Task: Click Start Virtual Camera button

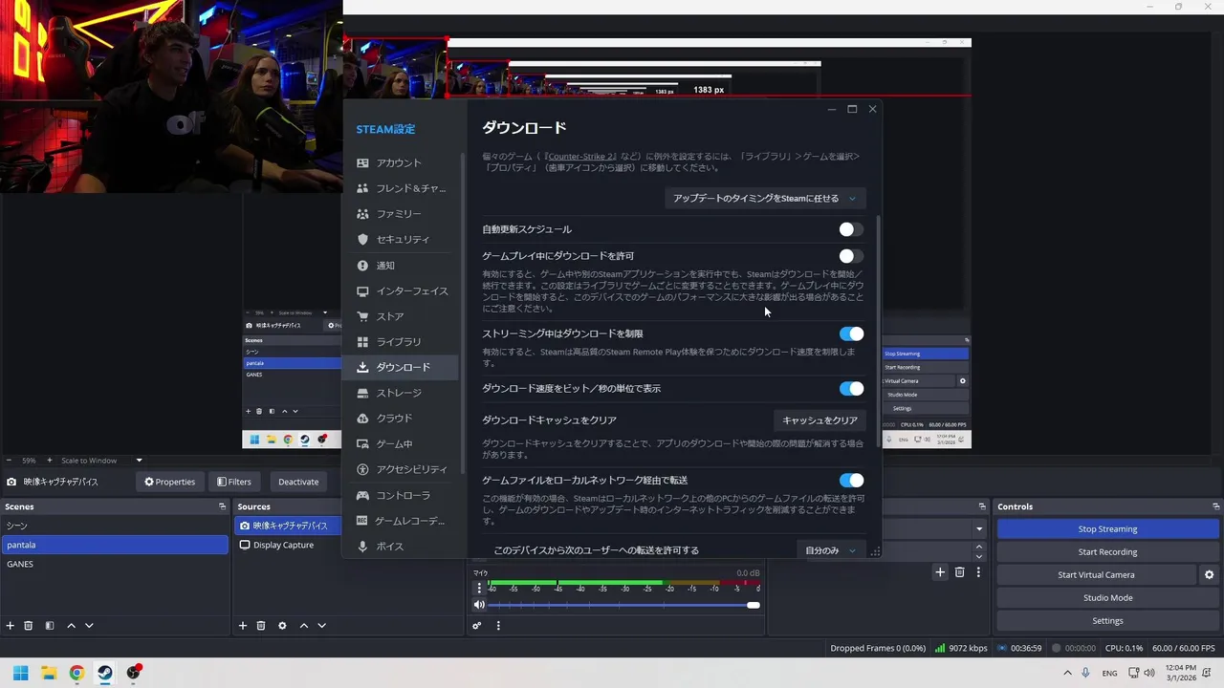Action: click(1096, 575)
